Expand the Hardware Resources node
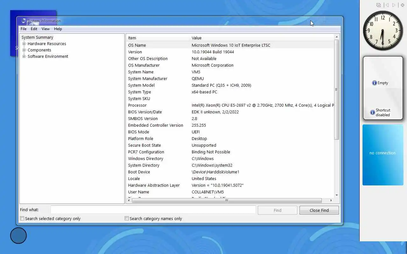Screen dimensions: 407x254 (x=24, y=44)
